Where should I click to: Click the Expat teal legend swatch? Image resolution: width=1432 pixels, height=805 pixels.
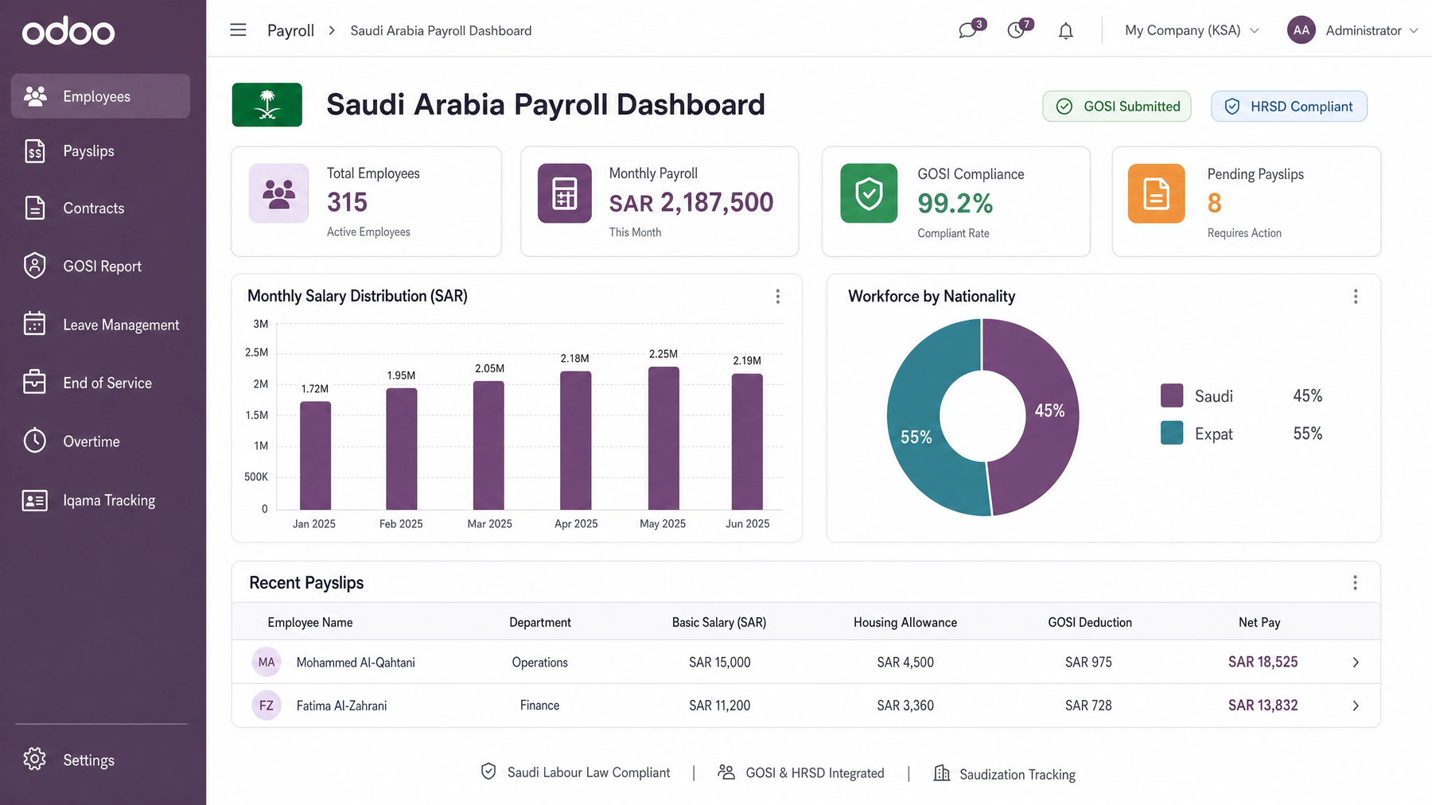click(x=1172, y=433)
